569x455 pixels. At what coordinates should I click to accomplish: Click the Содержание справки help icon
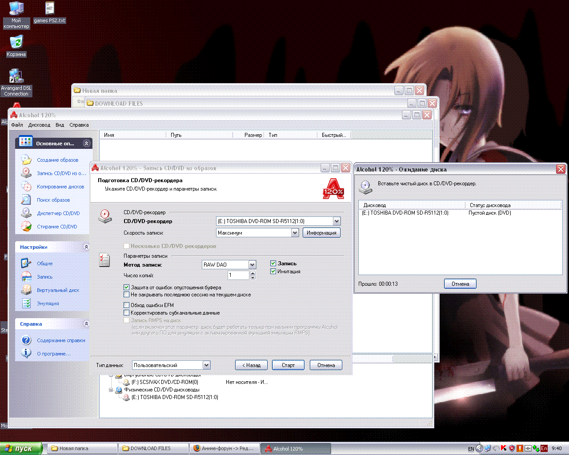[x=26, y=340]
